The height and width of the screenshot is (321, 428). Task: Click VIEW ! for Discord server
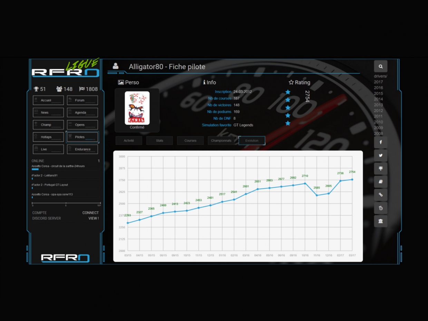point(93,218)
